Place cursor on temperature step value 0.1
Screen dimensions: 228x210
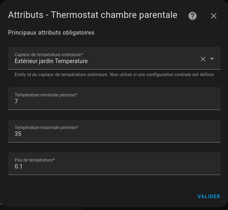[x=18, y=166]
